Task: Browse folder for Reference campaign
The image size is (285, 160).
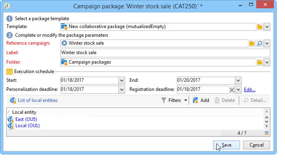Action: pyautogui.click(x=252, y=43)
